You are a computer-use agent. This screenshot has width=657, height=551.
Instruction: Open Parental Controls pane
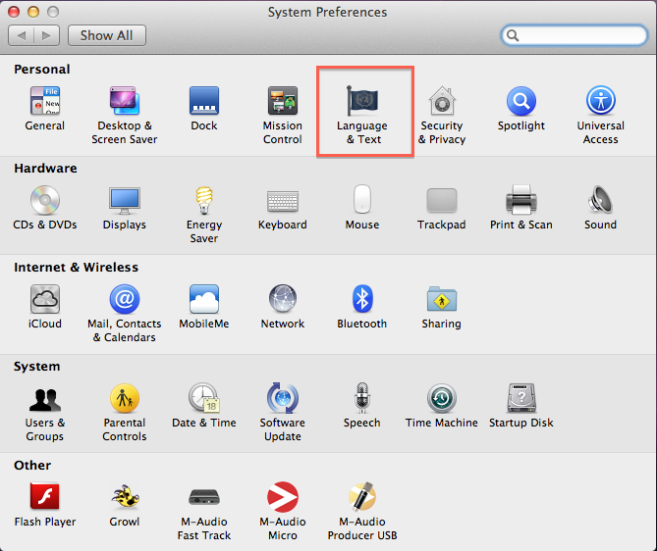coord(125,399)
